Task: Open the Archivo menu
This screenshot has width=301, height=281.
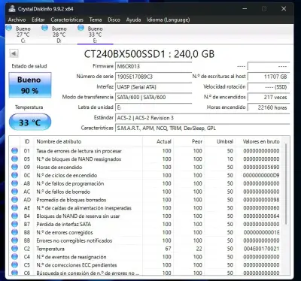Action: click(17, 20)
